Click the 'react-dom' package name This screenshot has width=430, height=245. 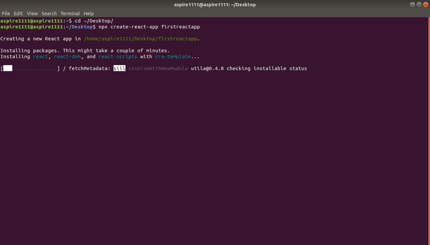[x=67, y=57]
